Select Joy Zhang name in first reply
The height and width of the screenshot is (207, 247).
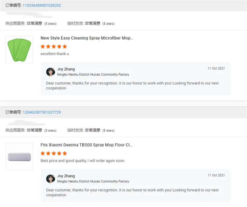(66, 69)
